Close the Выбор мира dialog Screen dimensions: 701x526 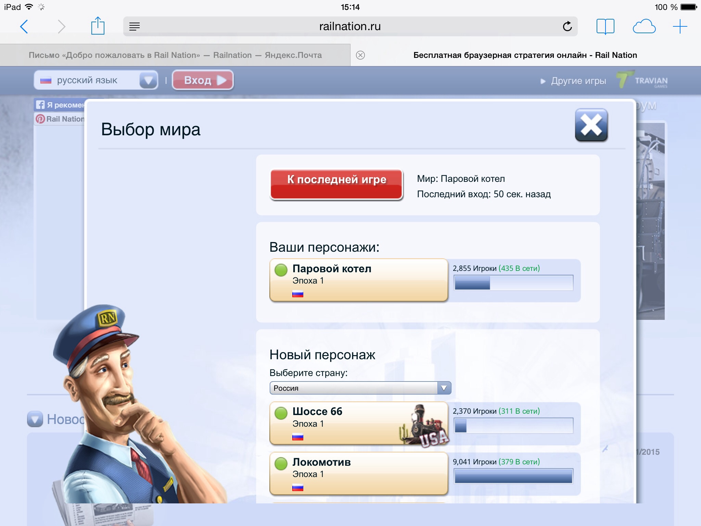pyautogui.click(x=591, y=125)
